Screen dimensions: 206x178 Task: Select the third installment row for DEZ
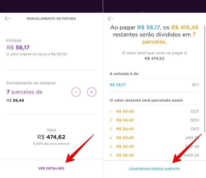pyautogui.click(x=154, y=129)
